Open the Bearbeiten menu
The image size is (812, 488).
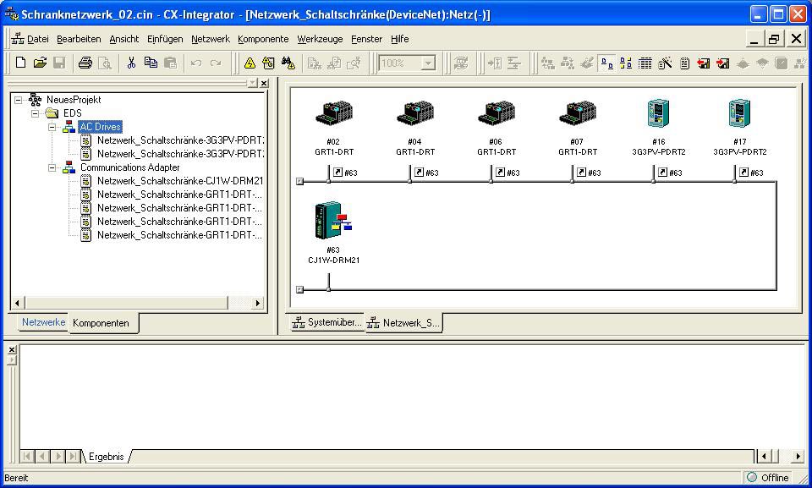[79, 39]
